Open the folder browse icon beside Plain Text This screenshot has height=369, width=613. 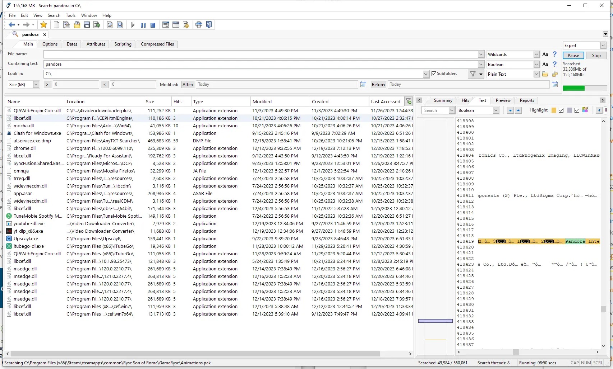[545, 74]
